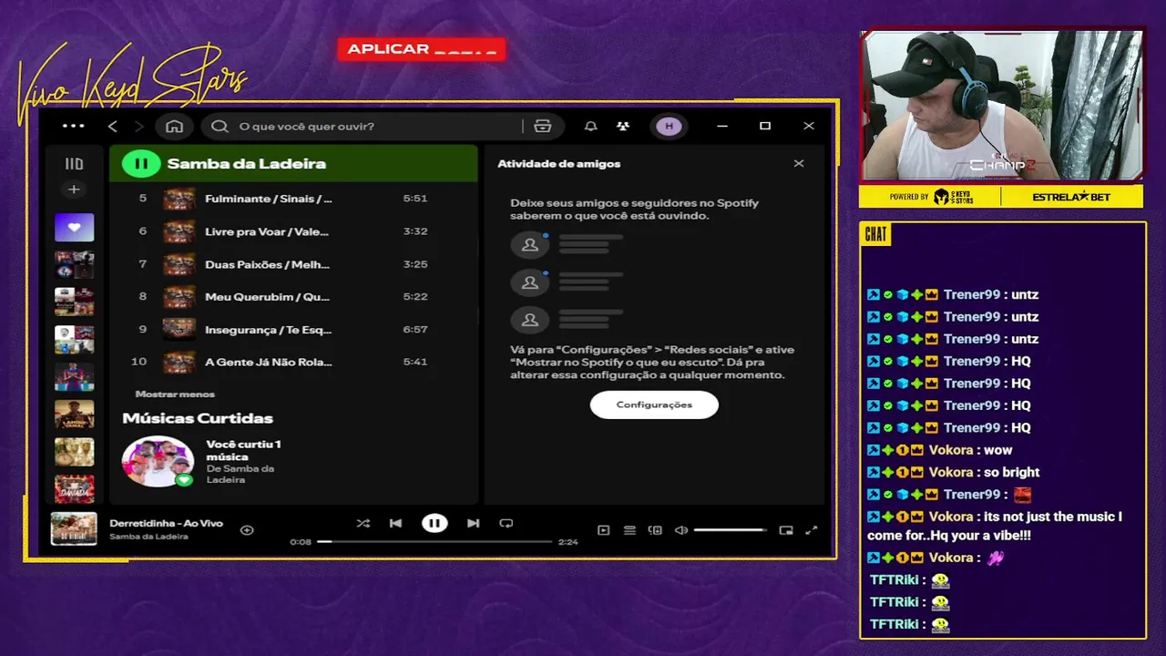Open 'Derretidinha - Ao Vivo' song title
1166x656 pixels.
click(166, 523)
